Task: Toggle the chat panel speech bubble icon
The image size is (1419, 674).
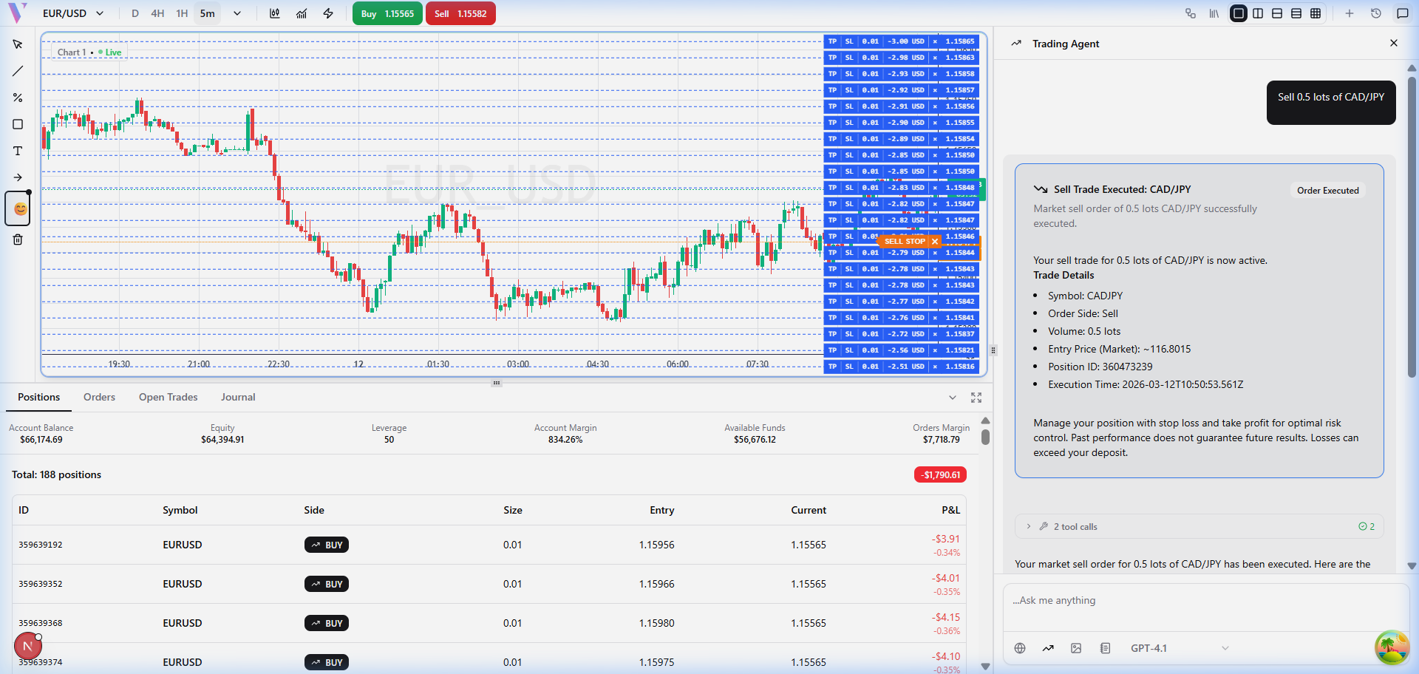Action: pyautogui.click(x=1402, y=13)
